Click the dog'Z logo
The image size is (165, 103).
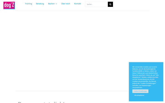[x=9, y=5]
